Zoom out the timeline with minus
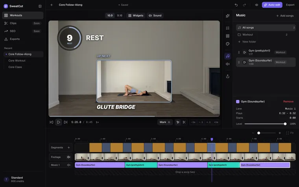The width and height of the screenshot is (299, 187). click(253, 133)
